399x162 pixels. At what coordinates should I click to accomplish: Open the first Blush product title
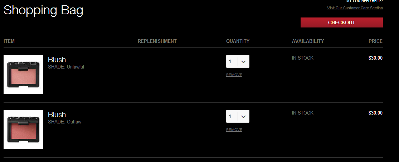[x=57, y=60]
